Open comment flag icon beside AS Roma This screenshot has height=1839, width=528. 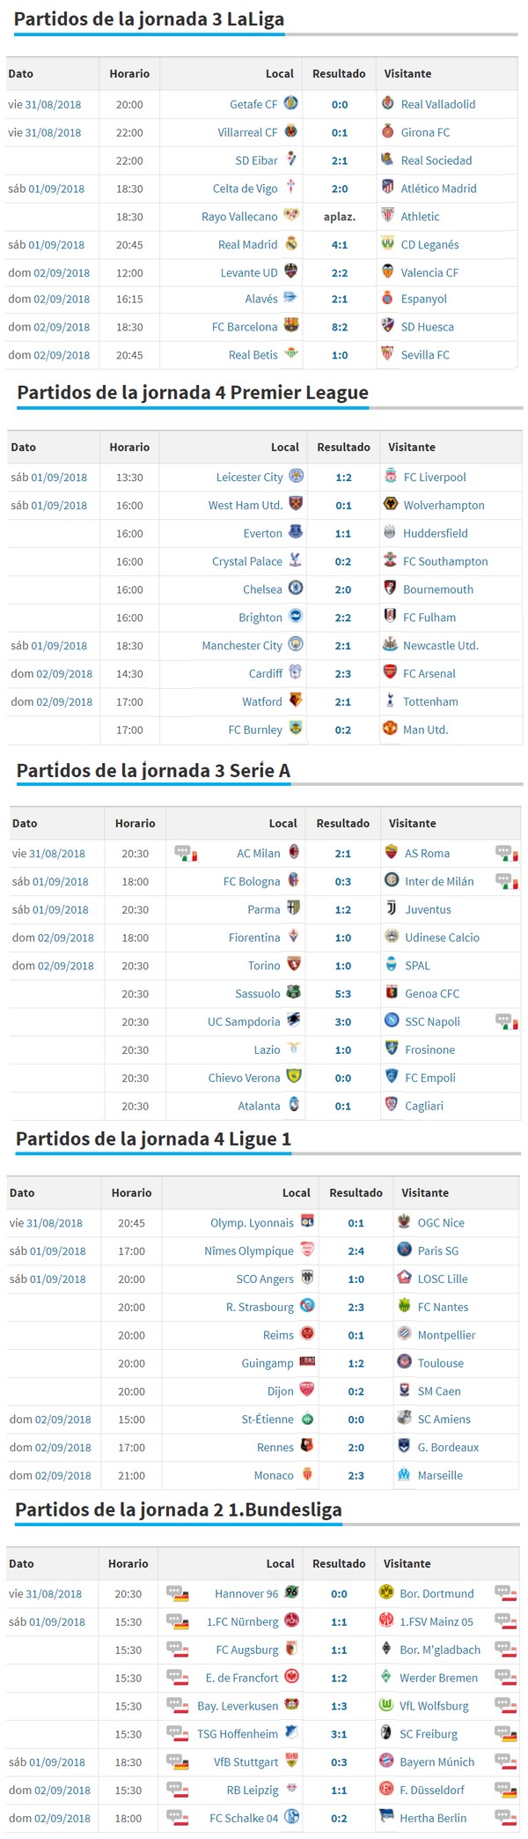click(507, 853)
